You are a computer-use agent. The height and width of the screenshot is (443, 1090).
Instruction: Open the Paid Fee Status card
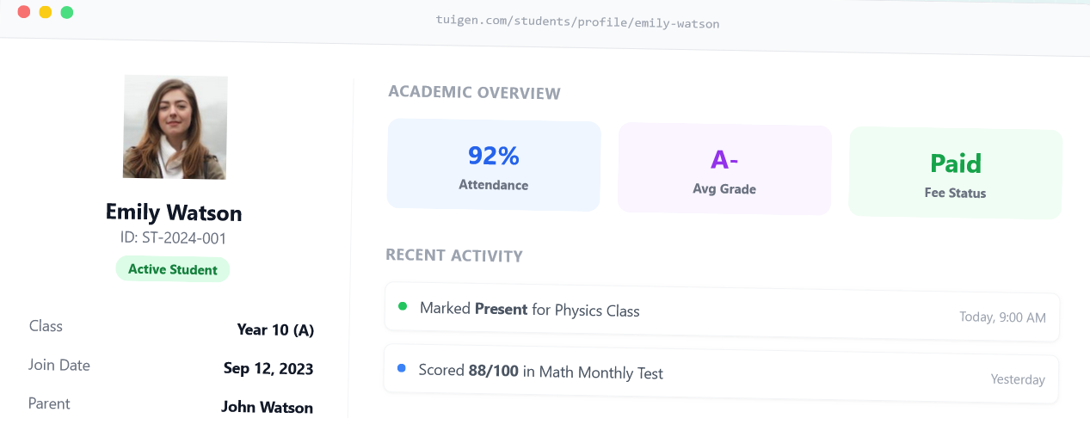click(955, 173)
